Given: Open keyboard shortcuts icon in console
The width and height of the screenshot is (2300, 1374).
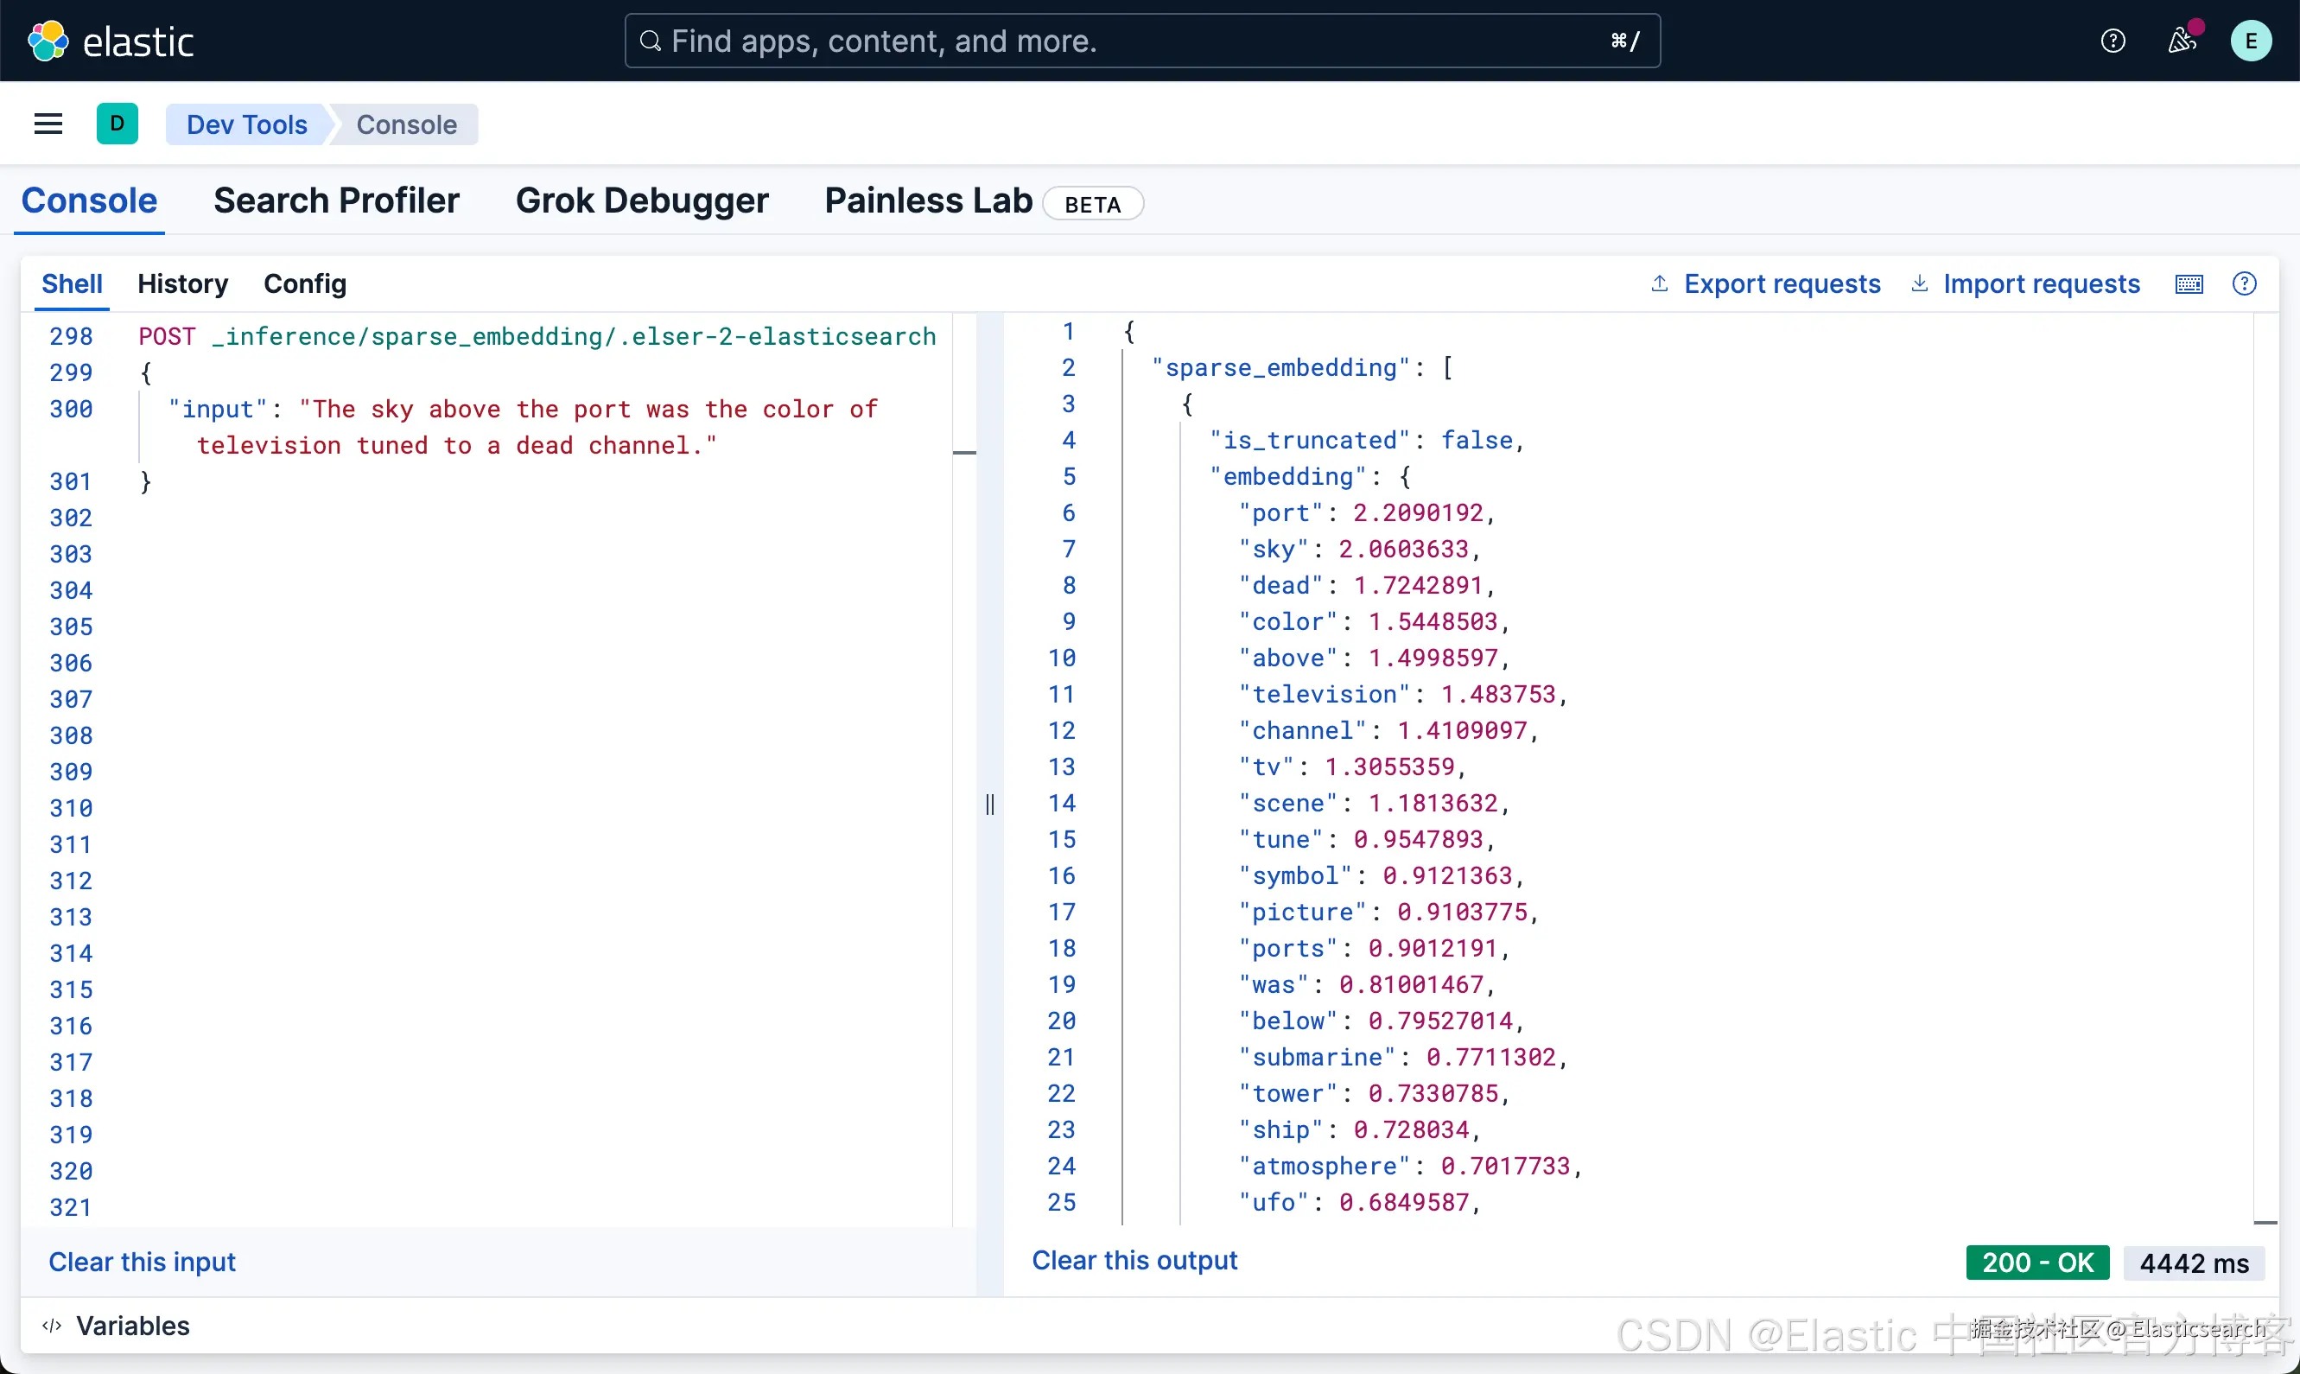Looking at the screenshot, I should pyautogui.click(x=2189, y=284).
